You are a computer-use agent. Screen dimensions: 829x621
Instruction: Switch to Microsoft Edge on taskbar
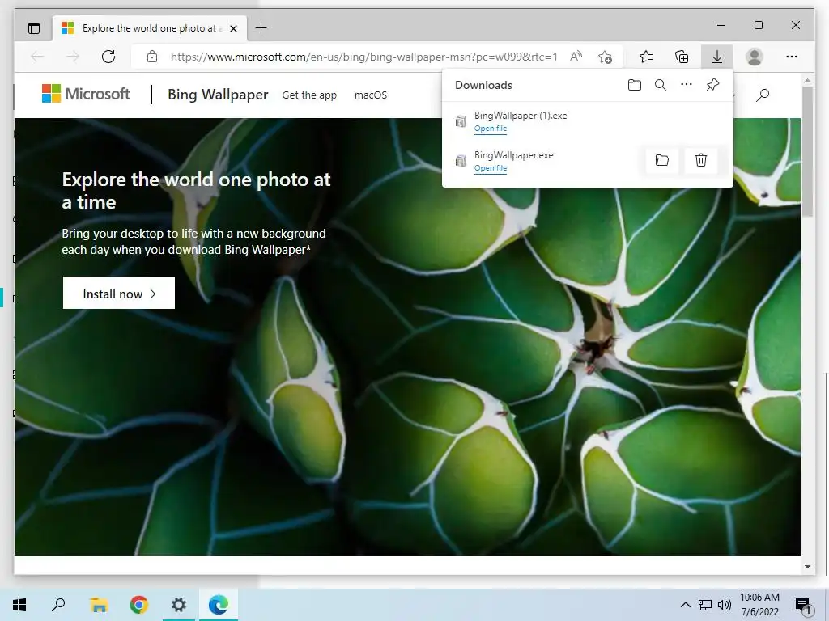pyautogui.click(x=219, y=605)
